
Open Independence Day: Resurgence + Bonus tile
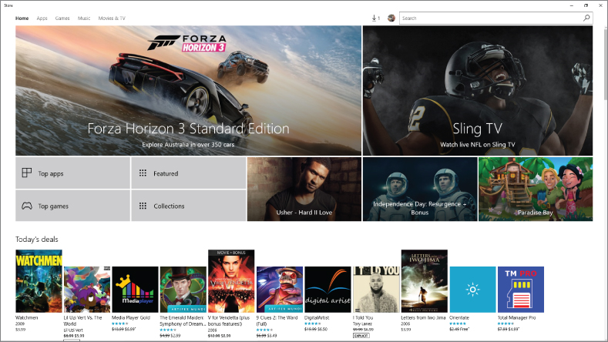(420, 189)
